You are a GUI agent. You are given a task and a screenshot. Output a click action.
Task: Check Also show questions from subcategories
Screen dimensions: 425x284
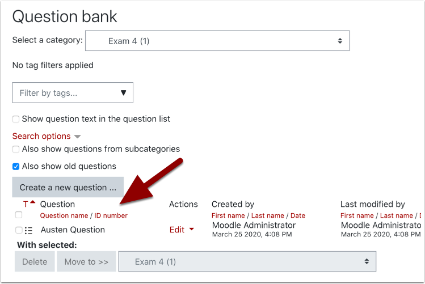pos(16,149)
